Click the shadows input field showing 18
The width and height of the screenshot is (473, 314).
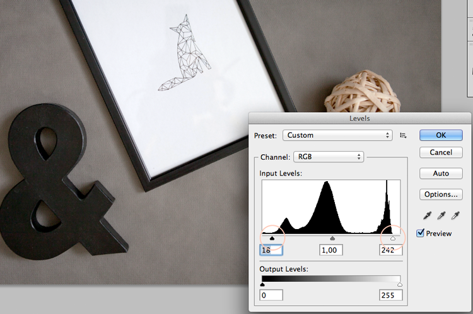point(271,250)
